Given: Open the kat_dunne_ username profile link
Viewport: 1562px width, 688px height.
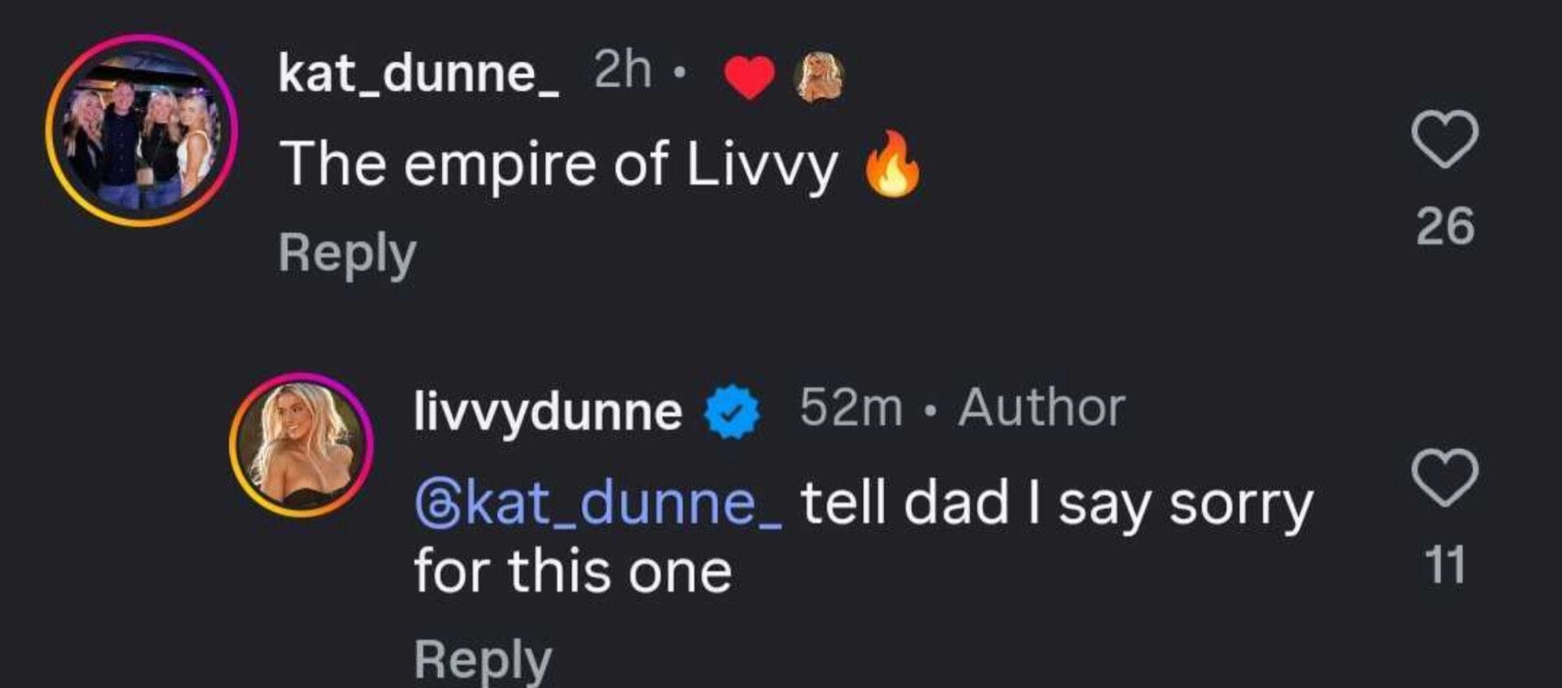Looking at the screenshot, I should coord(418,73).
